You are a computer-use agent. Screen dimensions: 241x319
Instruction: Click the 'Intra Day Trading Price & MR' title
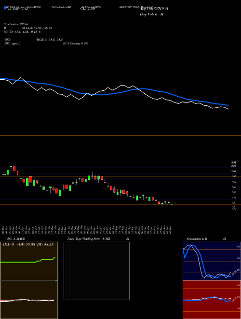click(89, 239)
